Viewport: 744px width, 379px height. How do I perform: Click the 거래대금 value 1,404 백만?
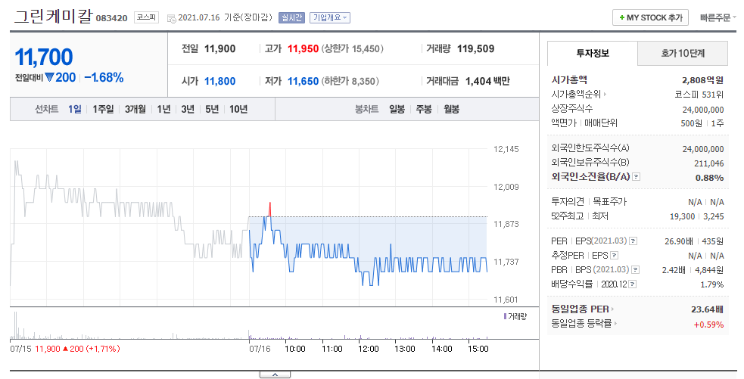pyautogui.click(x=487, y=81)
